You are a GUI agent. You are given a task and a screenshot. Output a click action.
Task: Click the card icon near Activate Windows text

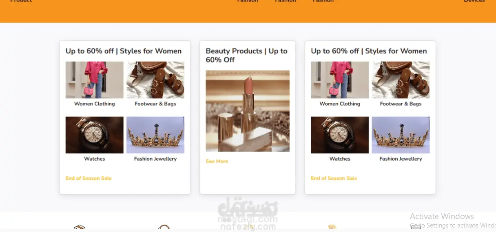[x=416, y=228]
